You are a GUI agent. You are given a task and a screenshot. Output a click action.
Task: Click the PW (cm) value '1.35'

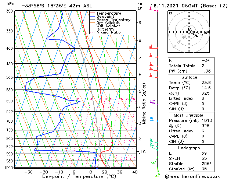coord(206,71)
